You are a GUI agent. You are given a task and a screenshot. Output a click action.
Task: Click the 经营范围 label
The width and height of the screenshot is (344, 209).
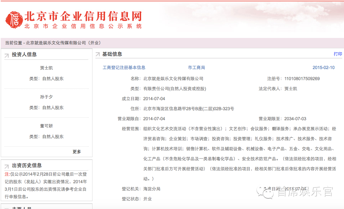131,129
